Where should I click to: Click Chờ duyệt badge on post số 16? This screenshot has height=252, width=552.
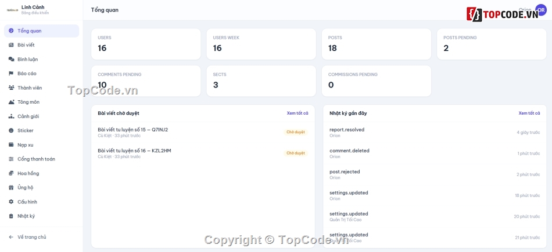[296, 154]
